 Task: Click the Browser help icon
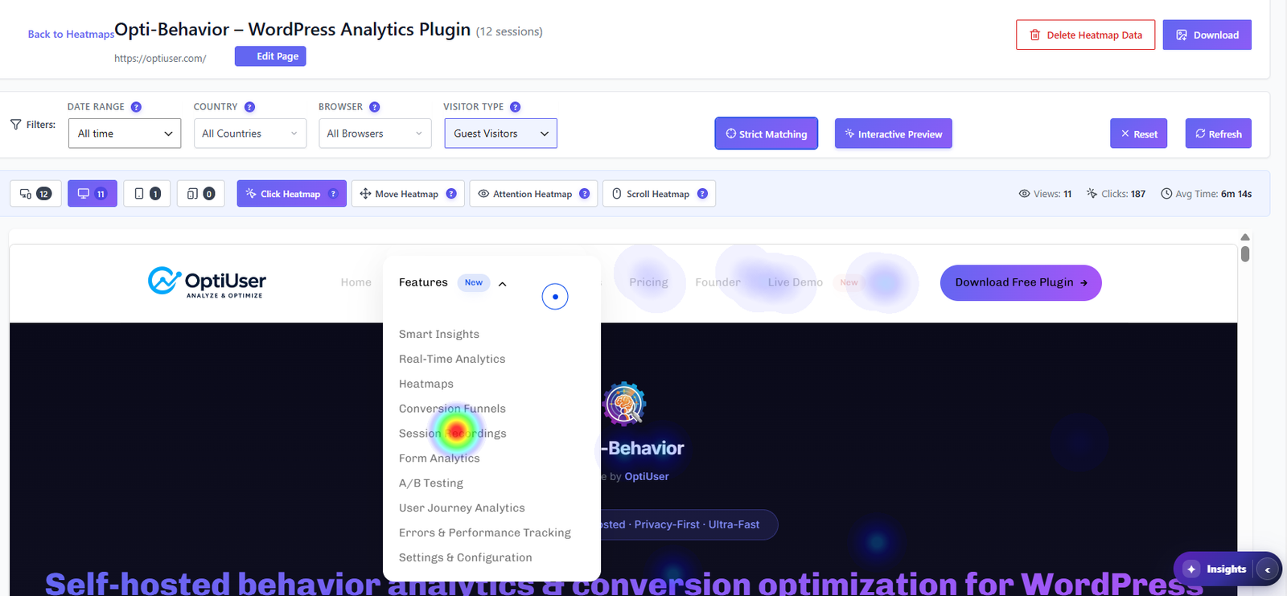click(x=374, y=107)
